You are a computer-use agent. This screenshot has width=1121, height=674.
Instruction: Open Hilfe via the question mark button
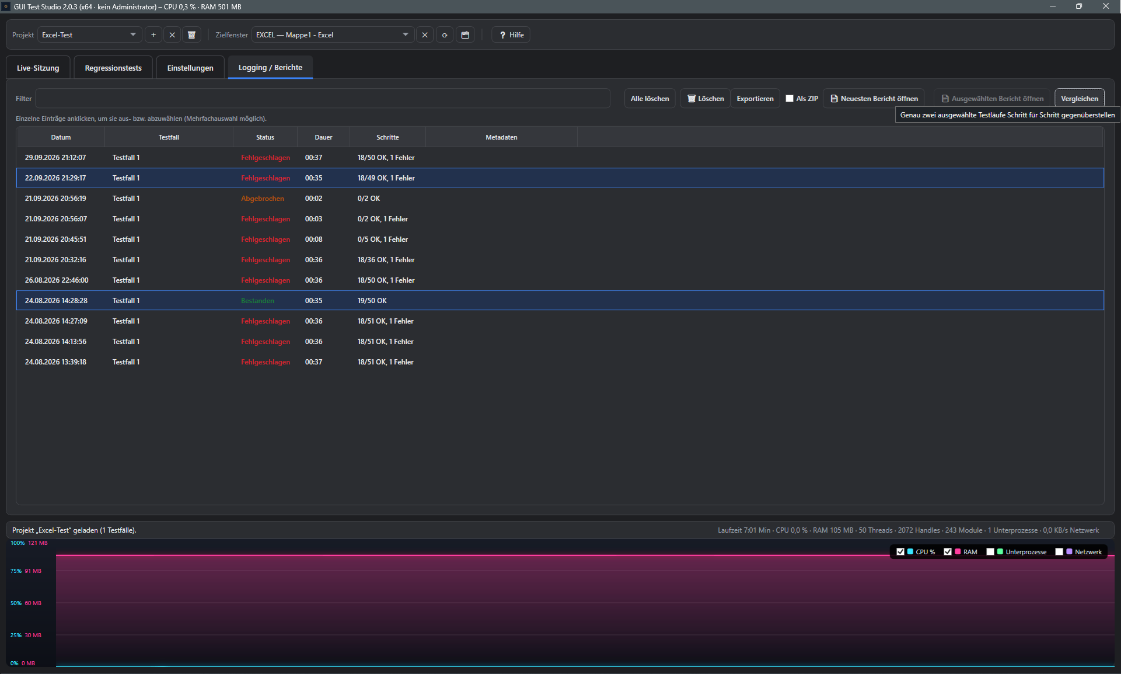tap(511, 35)
